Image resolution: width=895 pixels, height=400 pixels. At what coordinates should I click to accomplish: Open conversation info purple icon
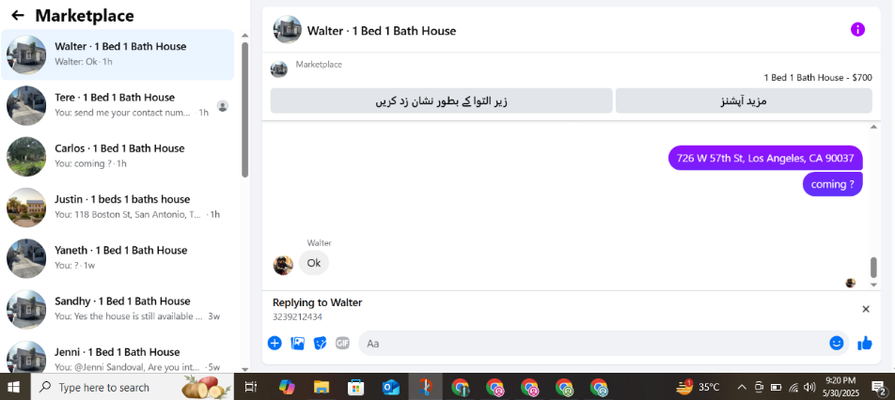coord(857,30)
